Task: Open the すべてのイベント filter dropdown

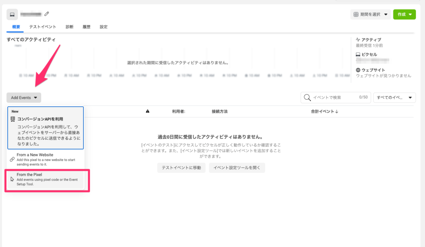Action: pyautogui.click(x=394, y=98)
